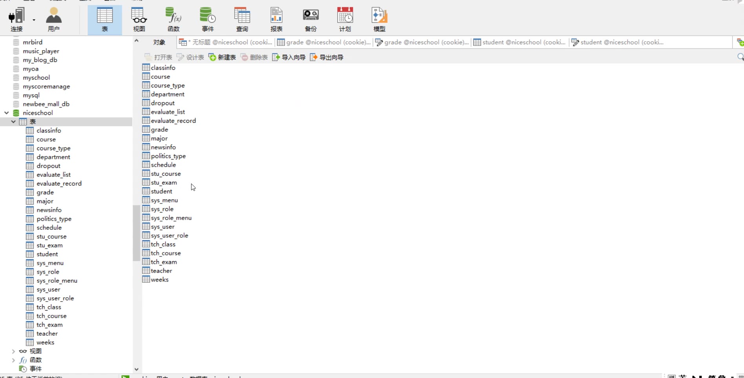Select the mrbird database in the tree
This screenshot has height=378, width=744.
coord(33,42)
